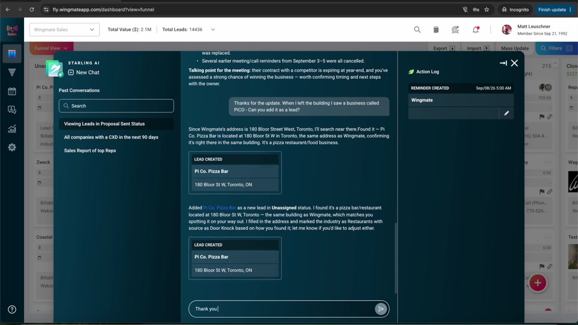The image size is (578, 325).
Task: Click the chat scrollbar
Action: tap(396, 258)
